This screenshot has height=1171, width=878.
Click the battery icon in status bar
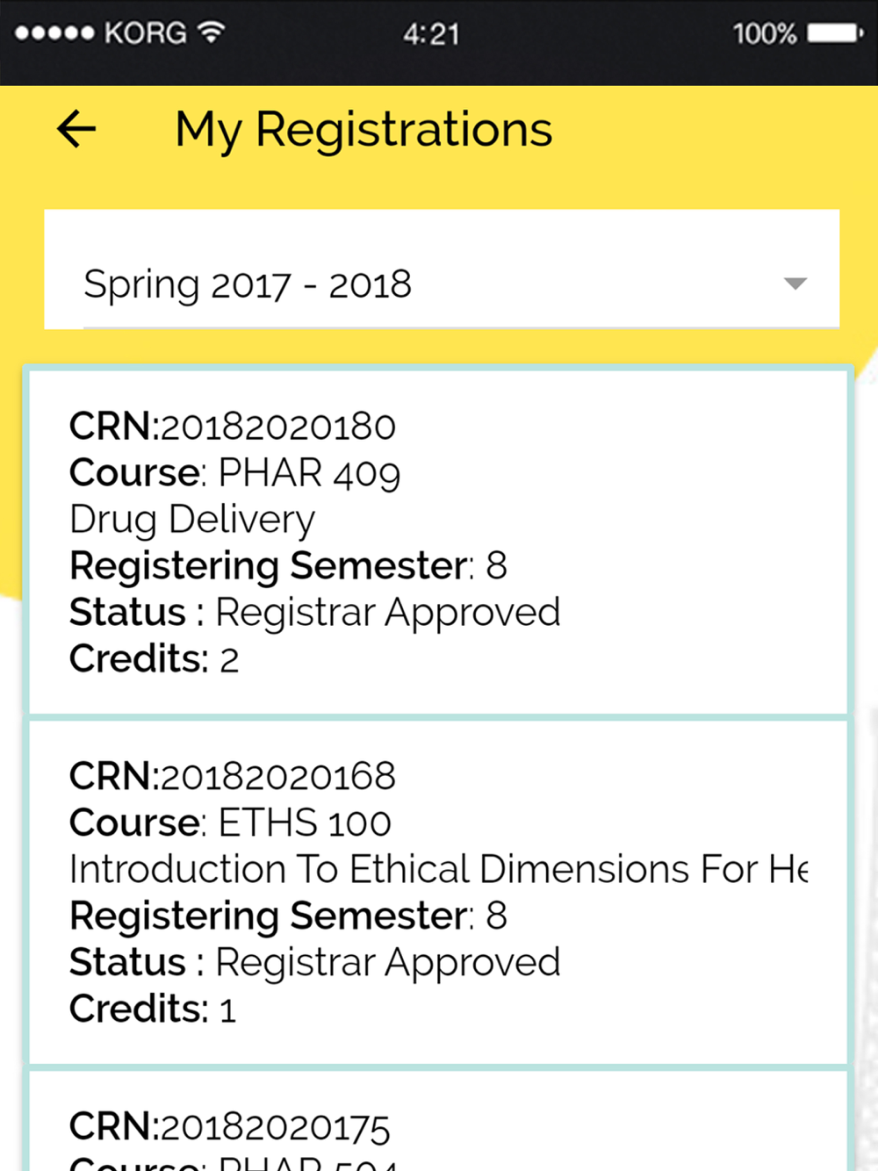click(x=835, y=33)
